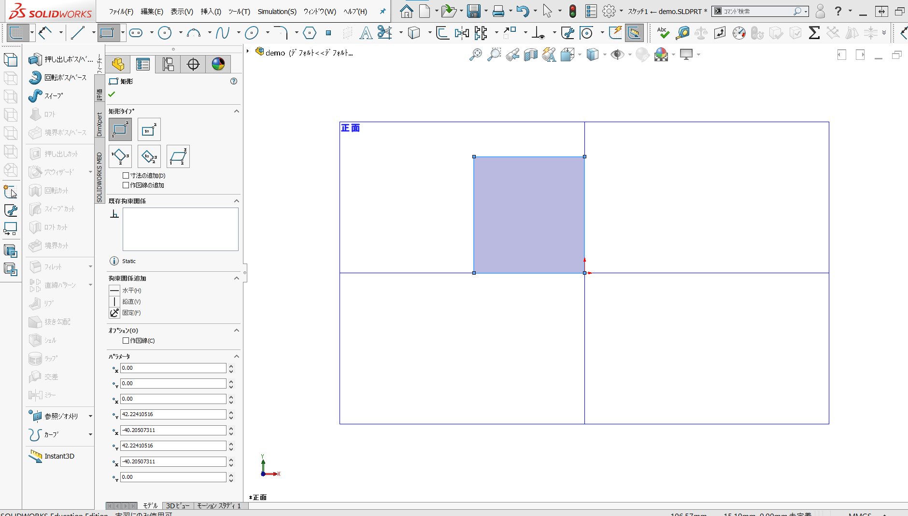The height and width of the screenshot is (516, 908).
Task: Open the rectangle tool type dropdown arrow
Action: pos(123,33)
